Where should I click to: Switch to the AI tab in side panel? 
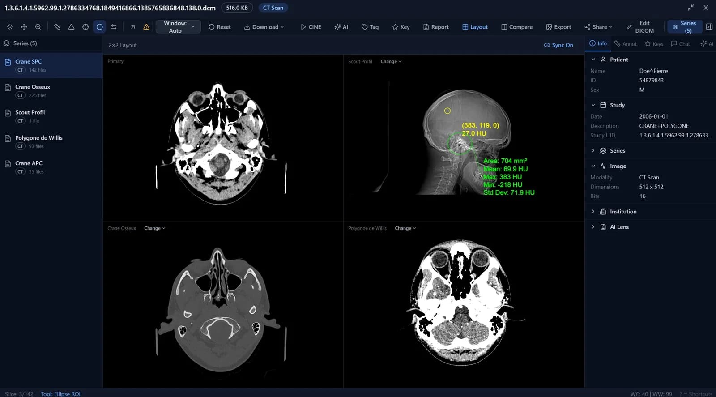pos(707,44)
